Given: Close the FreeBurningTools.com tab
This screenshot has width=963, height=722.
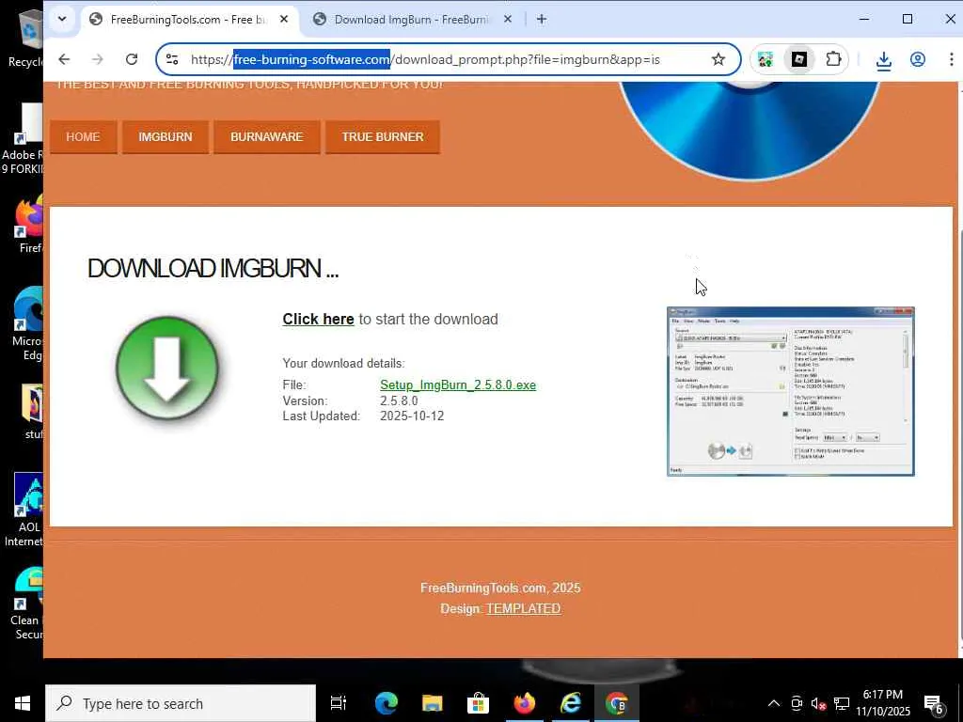Looking at the screenshot, I should pos(284,20).
